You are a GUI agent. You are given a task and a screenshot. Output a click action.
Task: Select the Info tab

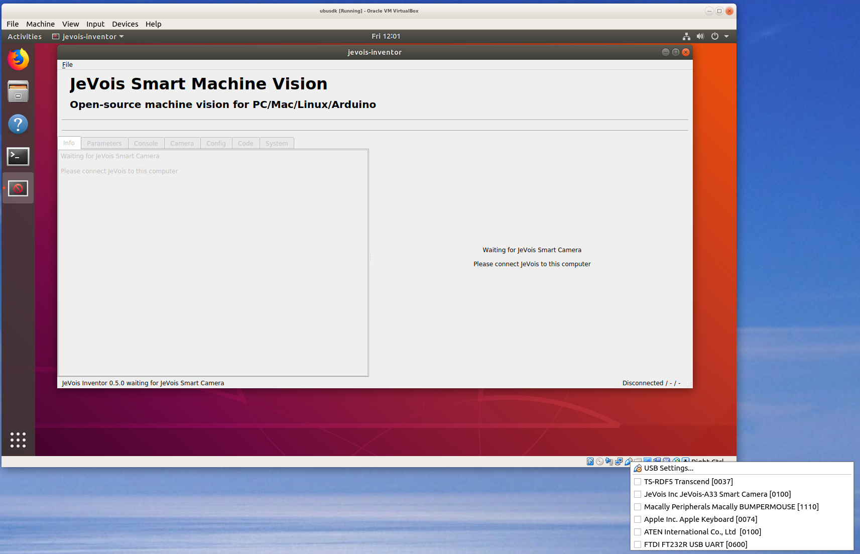pyautogui.click(x=69, y=143)
